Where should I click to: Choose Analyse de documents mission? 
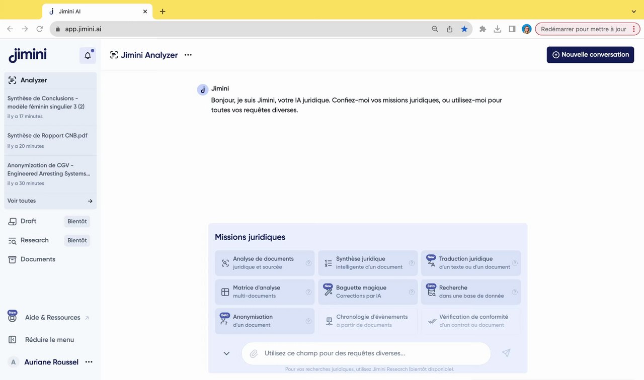pyautogui.click(x=265, y=263)
